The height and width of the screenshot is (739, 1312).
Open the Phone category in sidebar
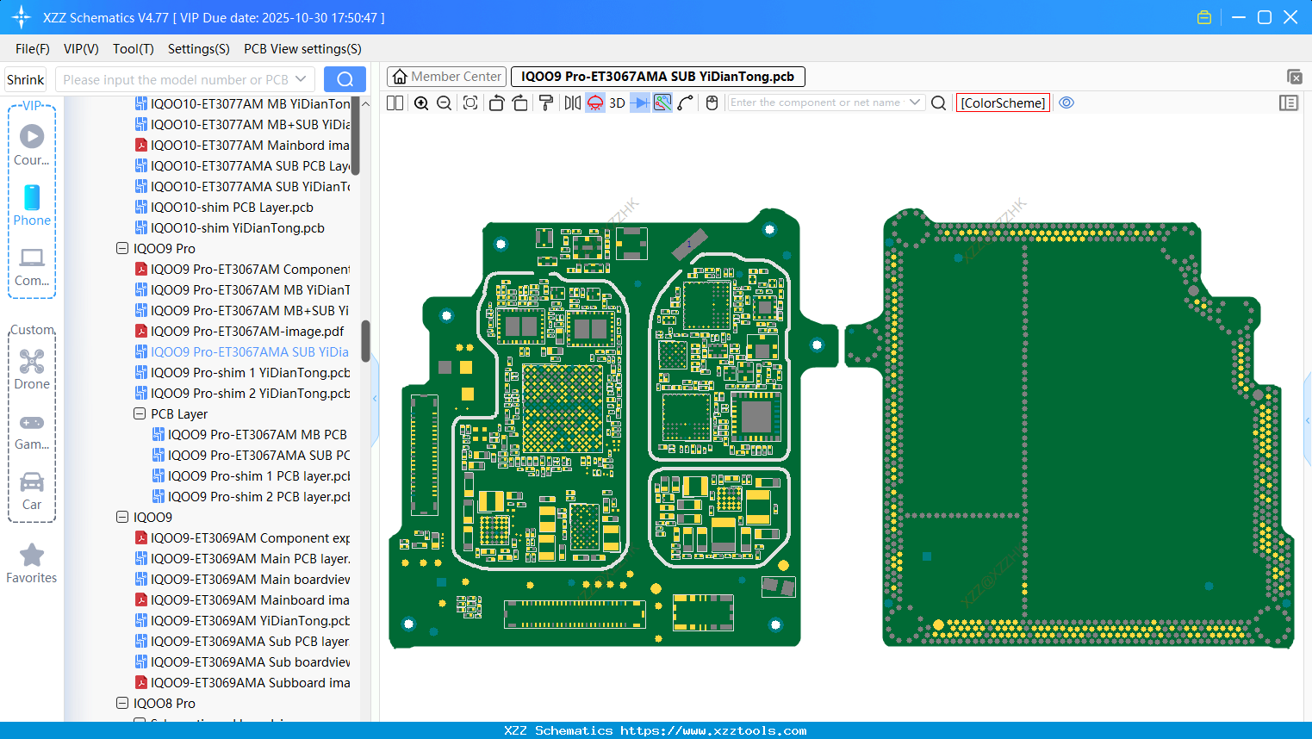pos(32,205)
